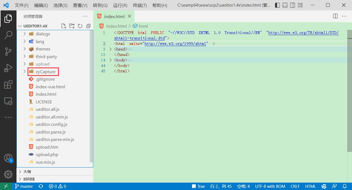The image size is (352, 190).
Task: Open the 选择(S) menu
Action: pos(61,5)
